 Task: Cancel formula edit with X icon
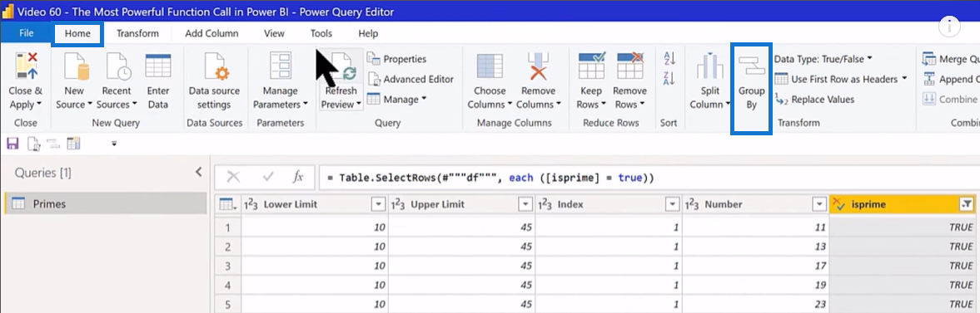click(x=233, y=177)
